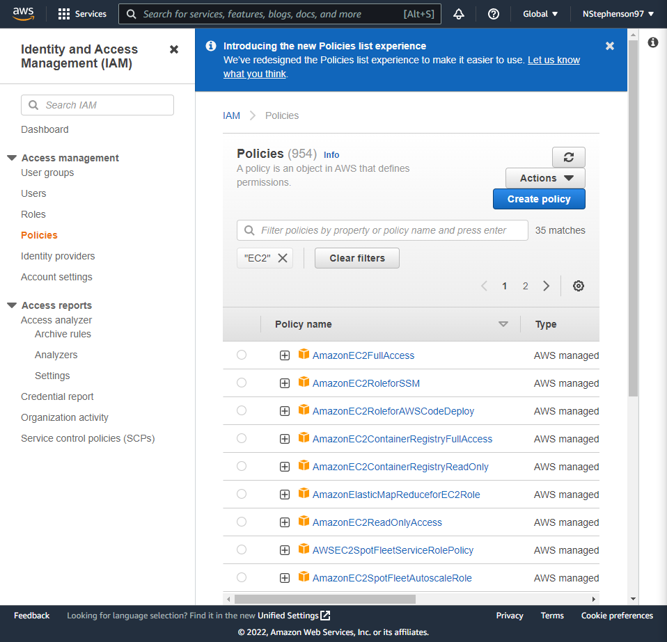Go to page 2 of results
The width and height of the screenshot is (667, 642).
click(x=526, y=286)
